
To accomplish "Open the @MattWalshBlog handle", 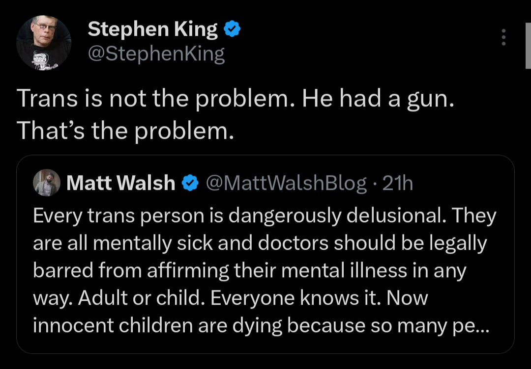I will click(286, 184).
